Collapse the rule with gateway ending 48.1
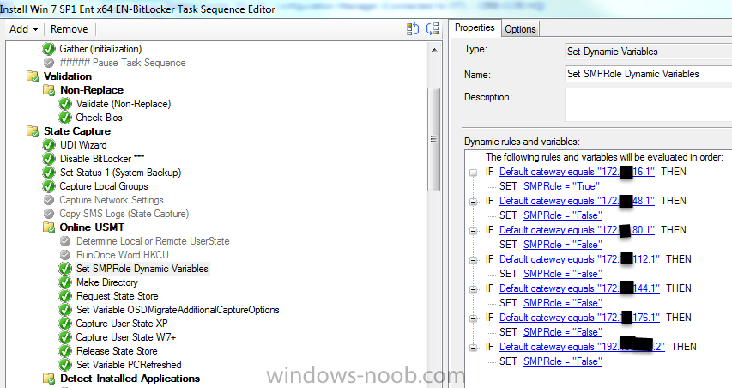732x388 pixels. [x=474, y=202]
